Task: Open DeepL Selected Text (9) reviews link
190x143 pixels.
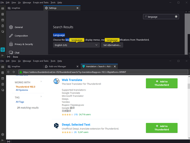Action: (x=75, y=132)
